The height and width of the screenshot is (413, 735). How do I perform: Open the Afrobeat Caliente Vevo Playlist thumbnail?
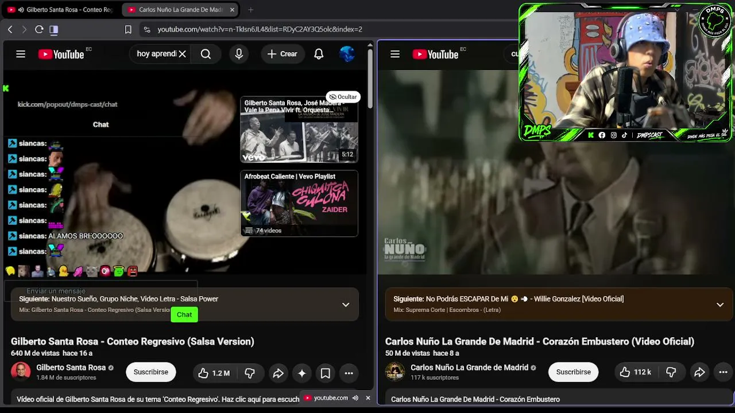click(299, 203)
